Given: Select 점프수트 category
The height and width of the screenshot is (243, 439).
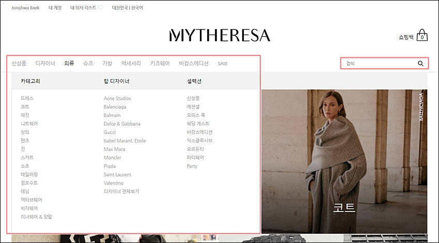Looking at the screenshot, I should pyautogui.click(x=29, y=183).
